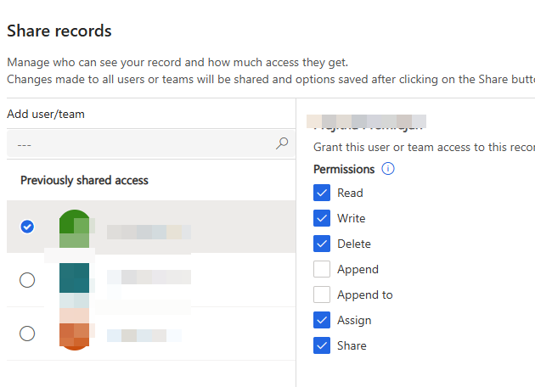535x387 pixels.
Task: Click the first shared user's name
Action: pos(149,231)
